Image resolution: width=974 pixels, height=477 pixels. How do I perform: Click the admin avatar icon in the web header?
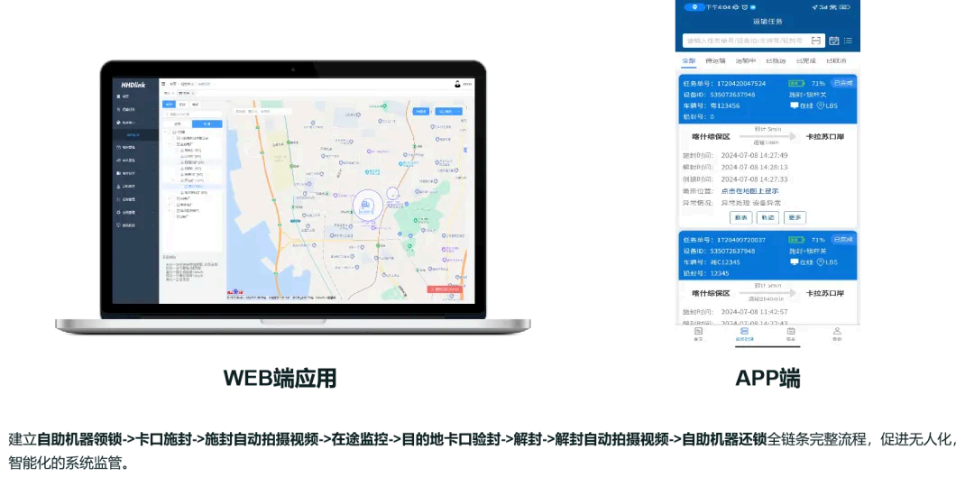coord(458,84)
